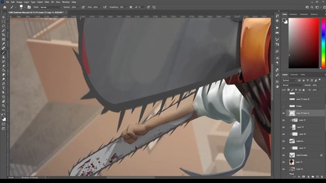Open the painting Mode dropdown

[x=50, y=7]
